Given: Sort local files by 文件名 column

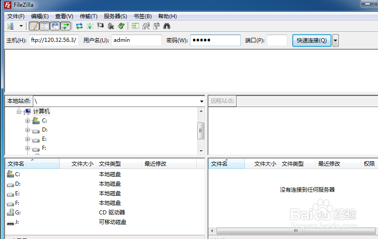Looking at the screenshot, I should pos(32,164).
